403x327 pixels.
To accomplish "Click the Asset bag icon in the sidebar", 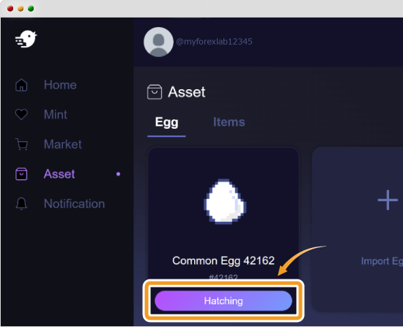I will (x=21, y=174).
